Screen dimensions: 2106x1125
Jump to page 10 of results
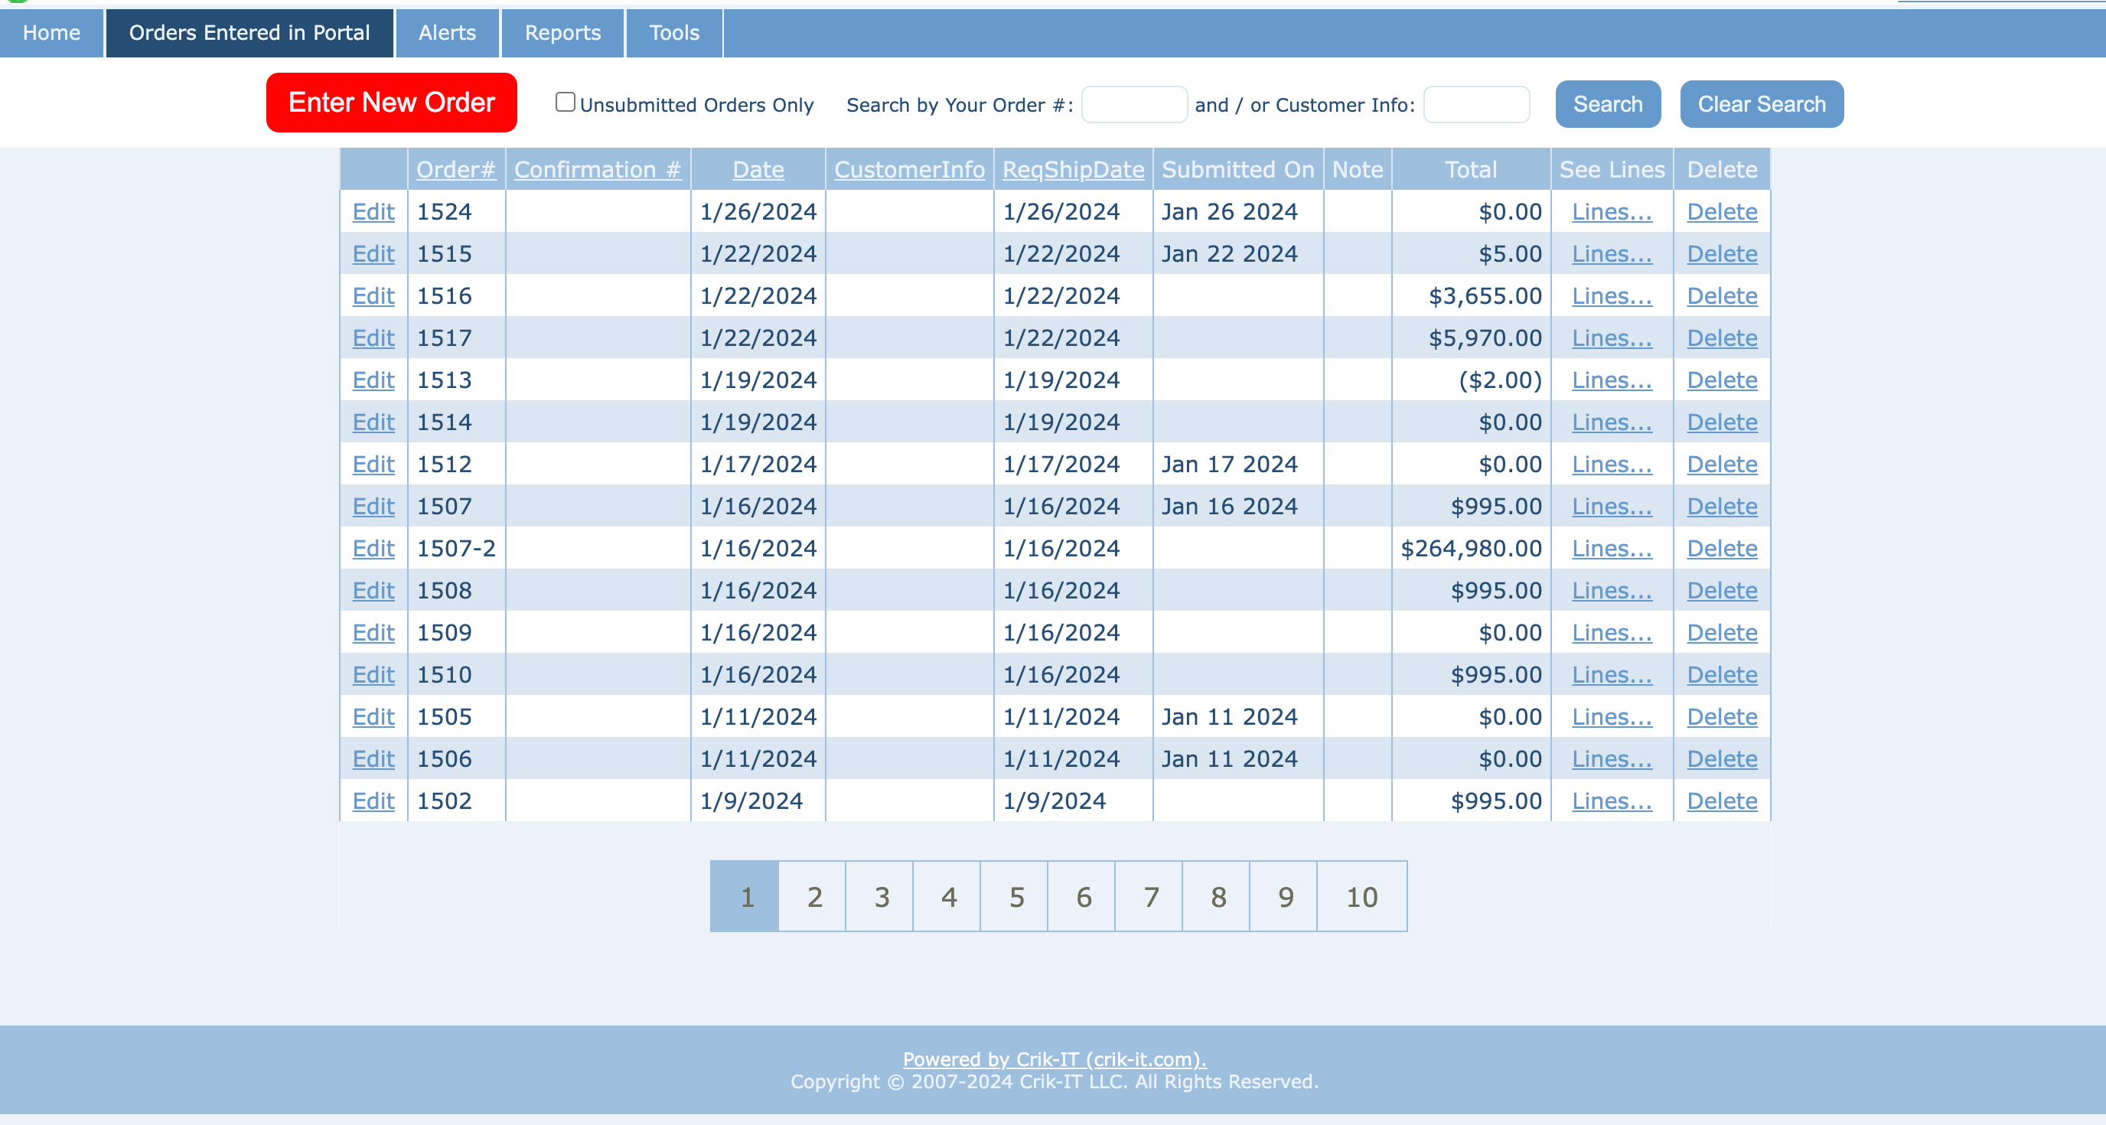point(1361,897)
